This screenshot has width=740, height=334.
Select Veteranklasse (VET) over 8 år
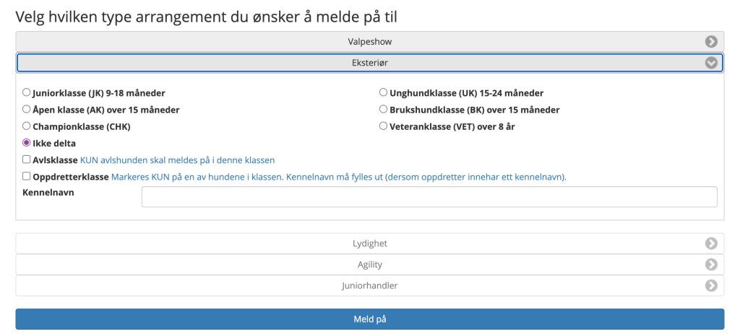(x=383, y=126)
